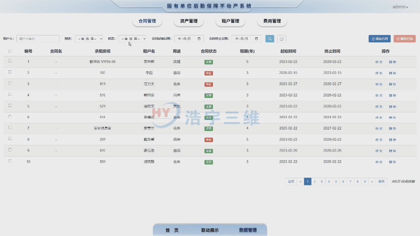The width and height of the screenshot is (420, 236).
Task: Click room cell 家长休息室
Action: 103,128
